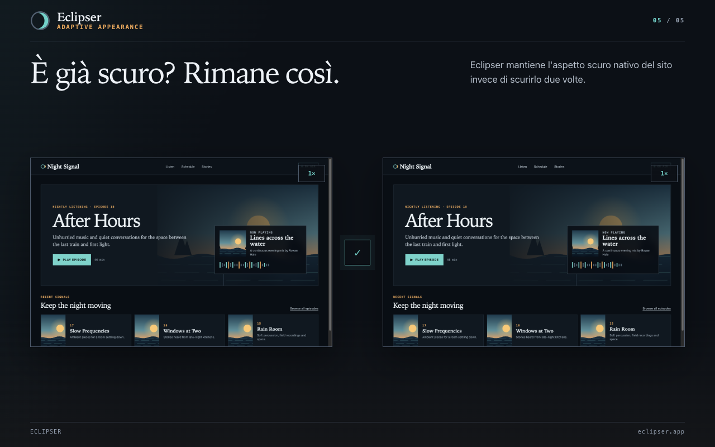Click the Night Signal logo in the left preview
The image size is (715, 447).
click(60, 167)
